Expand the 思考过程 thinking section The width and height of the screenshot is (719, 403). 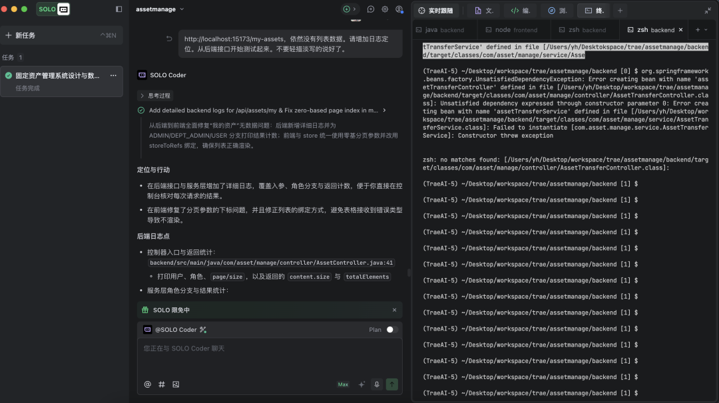pos(155,96)
